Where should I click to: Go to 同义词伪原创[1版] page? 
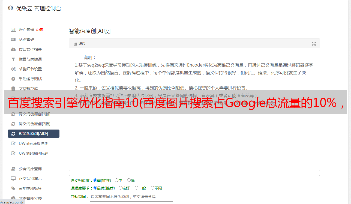pyautogui.click(x=35, y=114)
